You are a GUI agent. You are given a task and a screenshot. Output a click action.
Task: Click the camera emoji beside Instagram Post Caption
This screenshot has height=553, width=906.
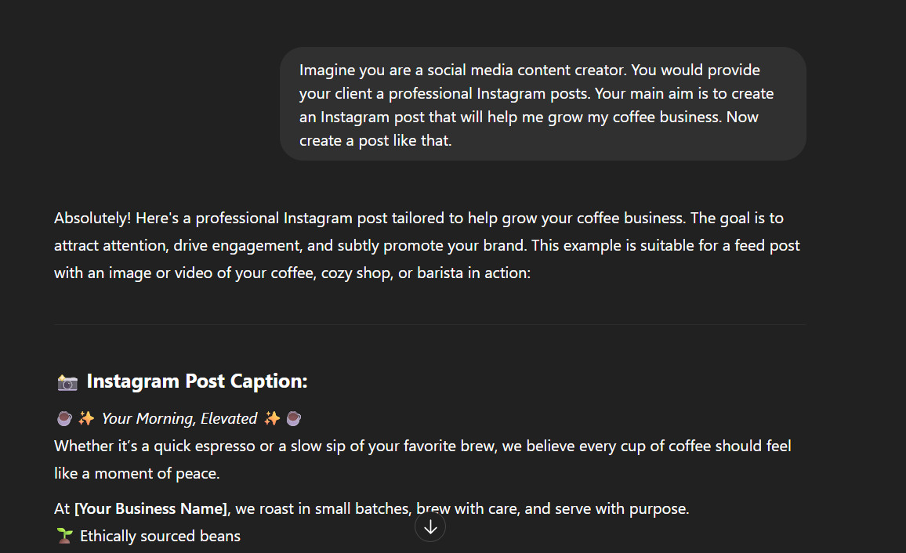67,382
